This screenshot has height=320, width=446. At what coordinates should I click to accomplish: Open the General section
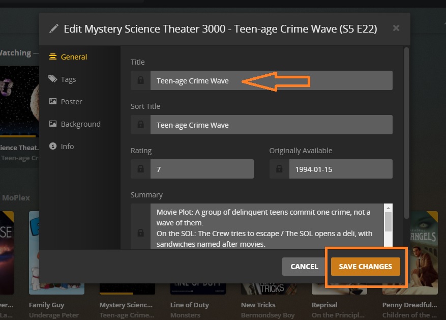[x=68, y=57]
